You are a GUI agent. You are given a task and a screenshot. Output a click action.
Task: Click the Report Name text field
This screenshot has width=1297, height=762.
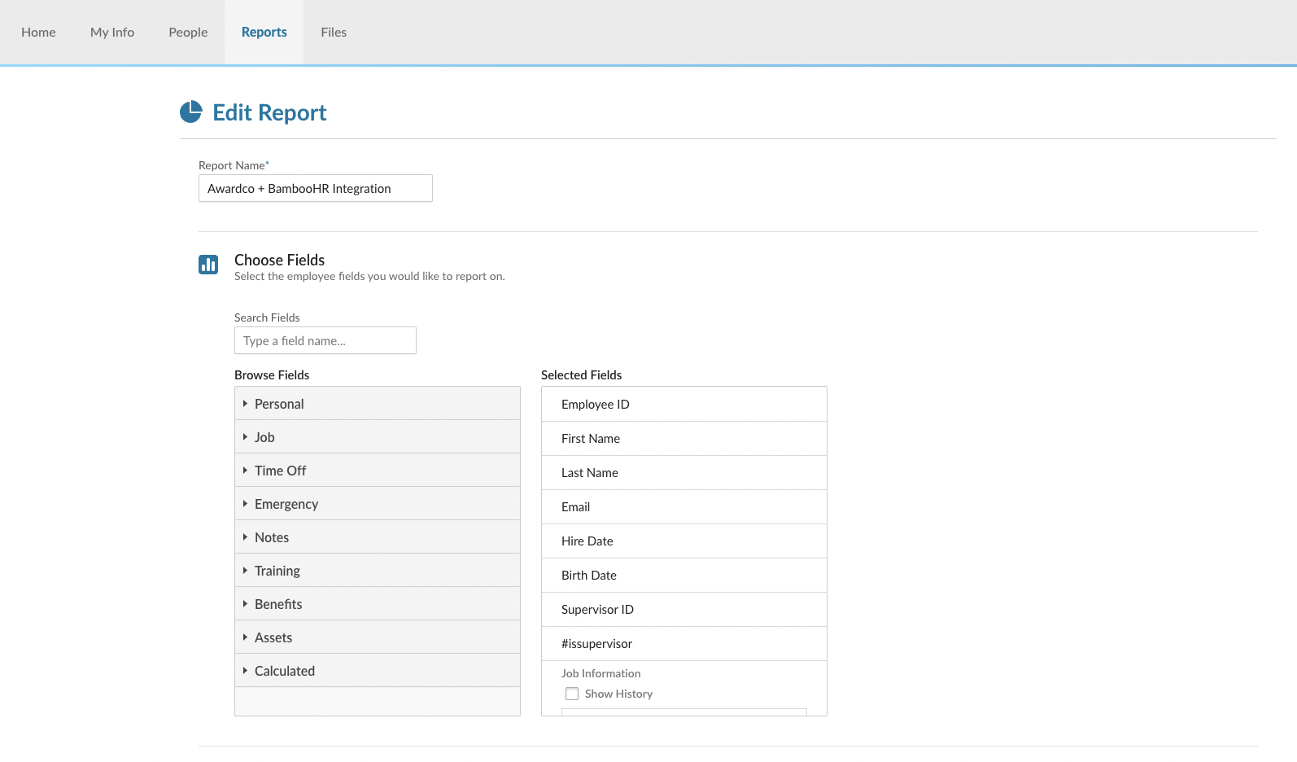tap(316, 188)
